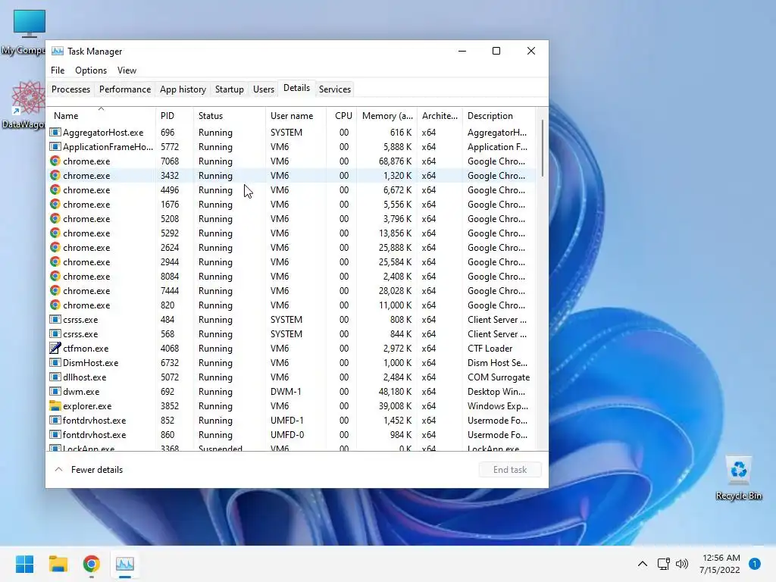Click Chrome icon for PID 7444 row

coord(55,290)
